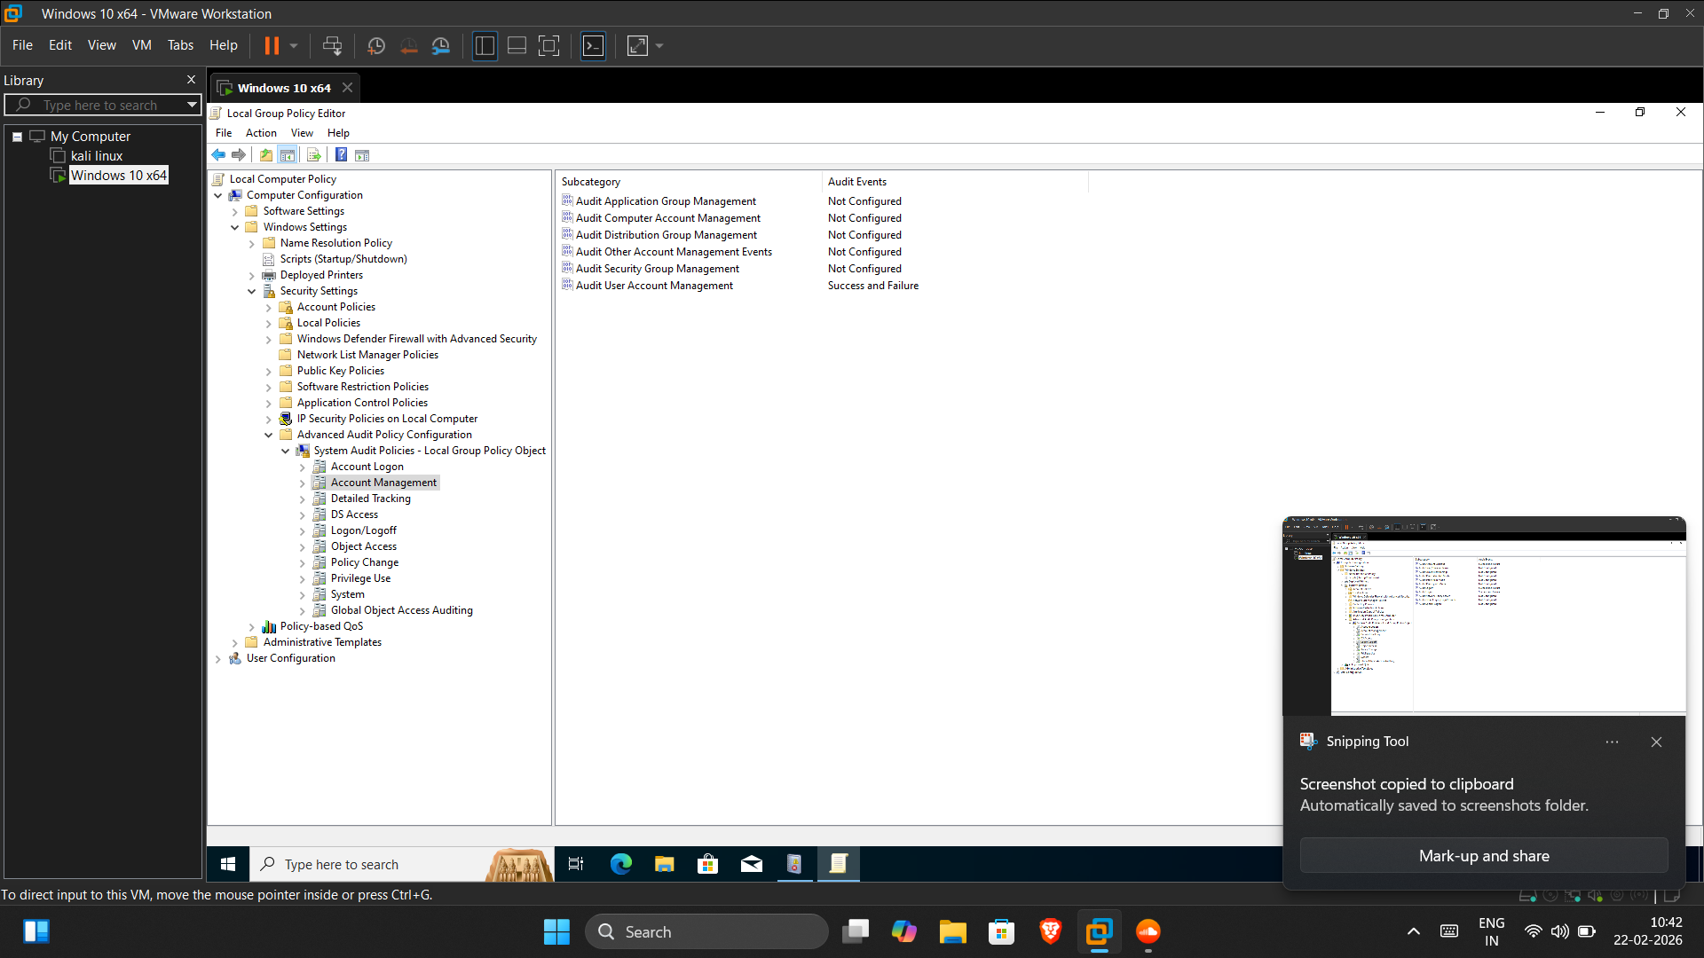Open the snapshot manager icon
This screenshot has height=958, width=1704.
tap(441, 45)
